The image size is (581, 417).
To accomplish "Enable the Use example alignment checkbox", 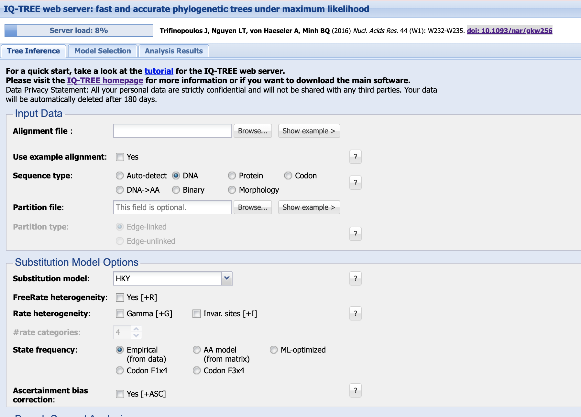I will pos(120,157).
